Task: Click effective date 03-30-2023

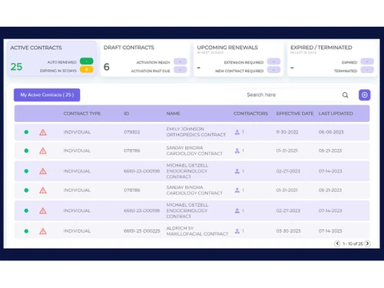Action: [x=288, y=231]
